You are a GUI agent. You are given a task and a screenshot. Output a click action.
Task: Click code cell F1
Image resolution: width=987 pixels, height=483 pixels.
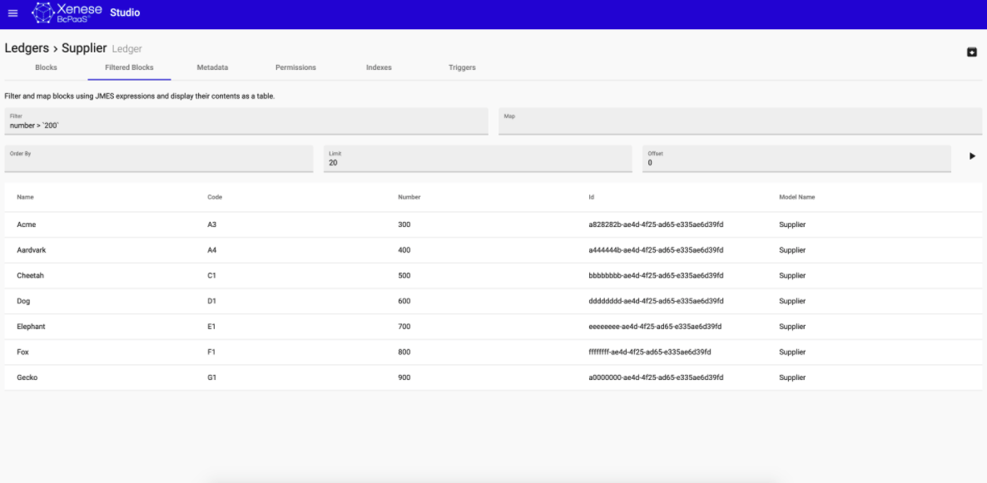[211, 352]
